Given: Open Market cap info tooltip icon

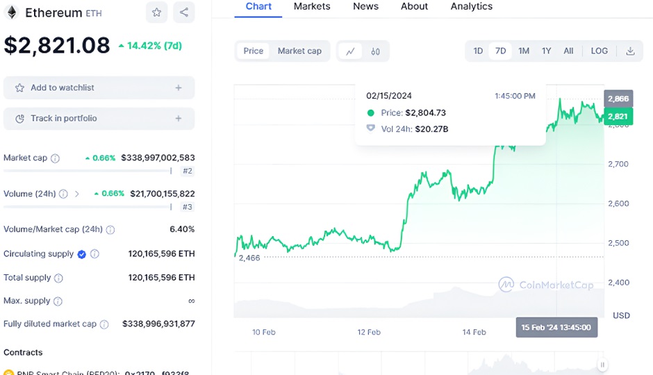Looking at the screenshot, I should [x=55, y=158].
